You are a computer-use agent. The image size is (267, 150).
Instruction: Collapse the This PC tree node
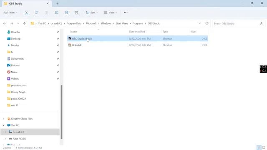pos(4,125)
